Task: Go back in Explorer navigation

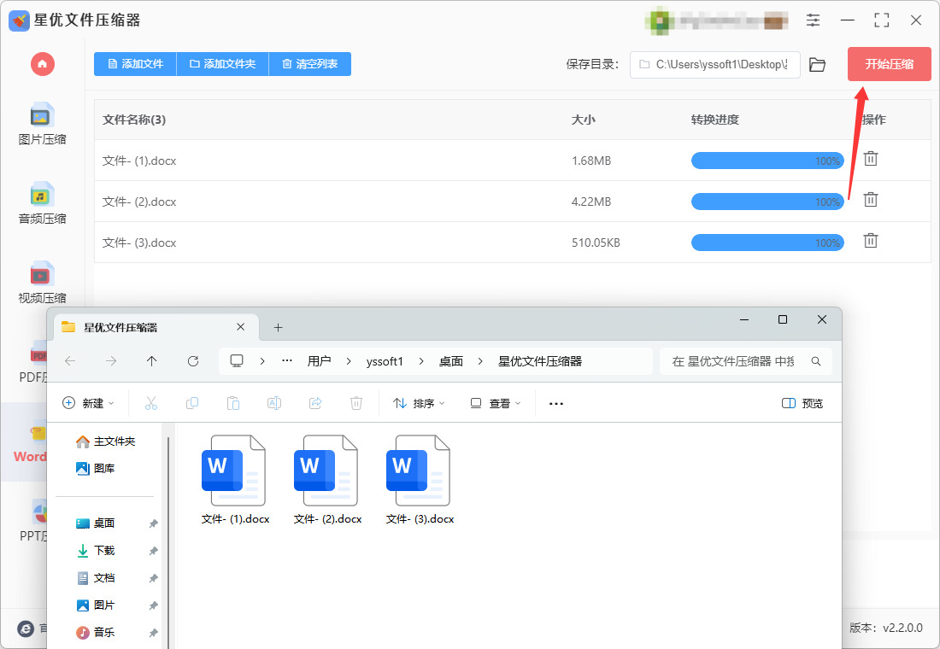Action: pos(70,360)
